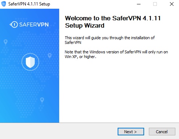The image size is (179, 139).
Task: Click the SaferVPN logo in blue banner
Action: (29, 25)
